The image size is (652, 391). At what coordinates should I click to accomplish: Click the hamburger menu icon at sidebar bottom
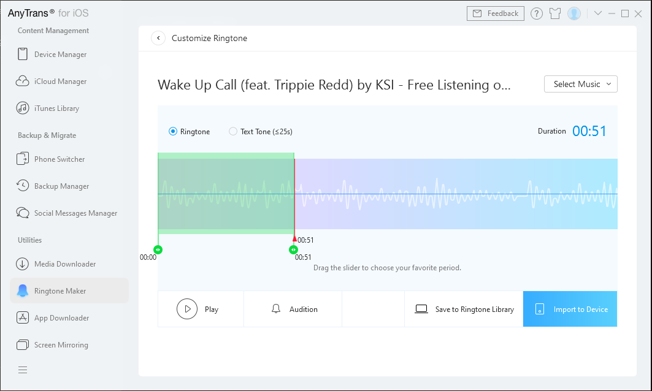click(23, 370)
